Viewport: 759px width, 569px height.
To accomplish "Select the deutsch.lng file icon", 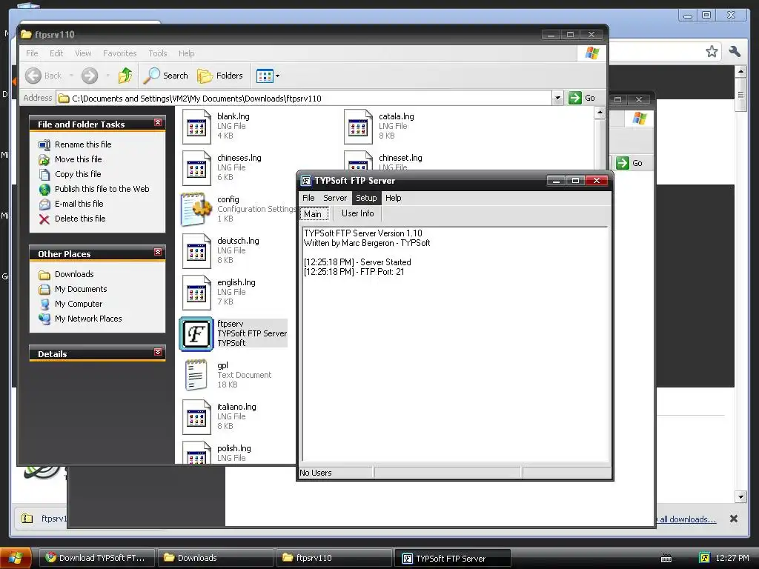I will 196,251.
